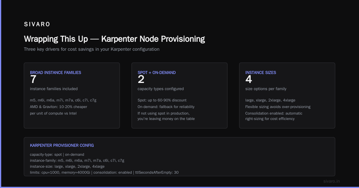Viewport: 359px width, 188px height.
Task: Select the capacity types configured caption
Action: tap(161, 89)
